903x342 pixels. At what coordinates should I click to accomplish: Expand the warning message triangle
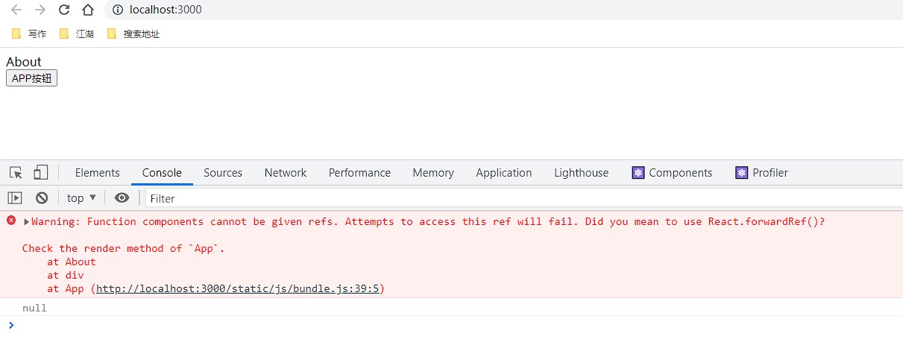pyautogui.click(x=27, y=221)
